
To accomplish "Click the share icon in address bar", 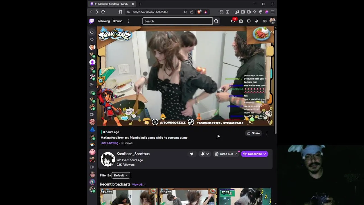I will pyautogui.click(x=192, y=12).
